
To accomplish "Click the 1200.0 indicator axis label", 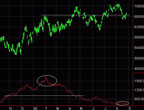I will point(139,90).
